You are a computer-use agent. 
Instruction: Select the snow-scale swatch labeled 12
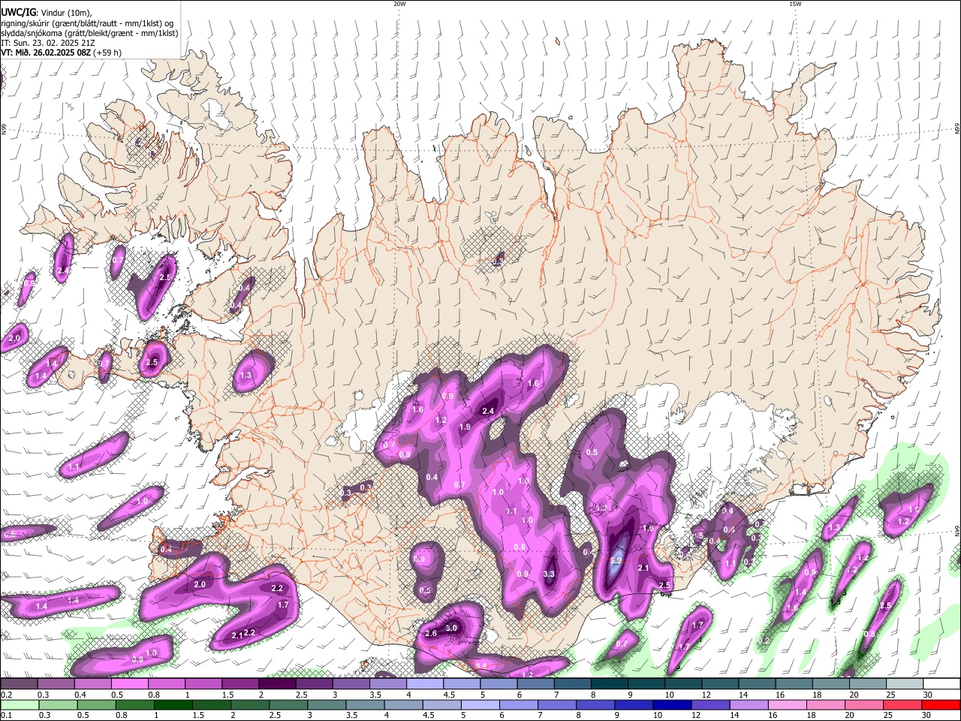(720, 684)
